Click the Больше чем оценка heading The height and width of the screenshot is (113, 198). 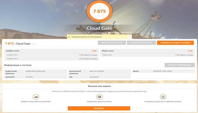click(x=99, y=86)
